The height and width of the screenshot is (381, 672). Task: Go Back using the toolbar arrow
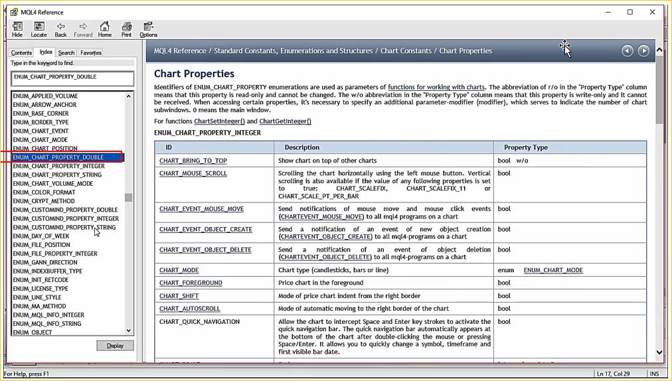(x=61, y=30)
